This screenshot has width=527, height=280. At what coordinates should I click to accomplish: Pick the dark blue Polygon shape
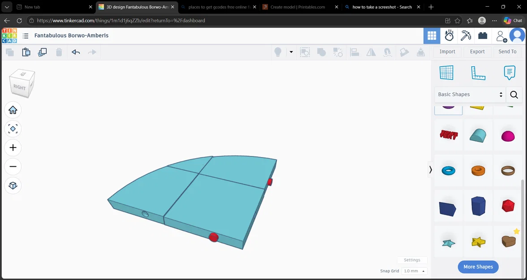coord(478,206)
